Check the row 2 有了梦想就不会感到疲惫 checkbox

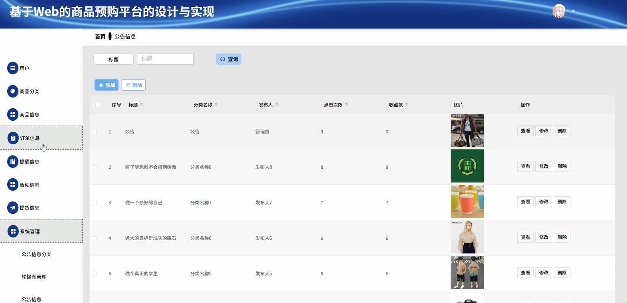coord(94,167)
